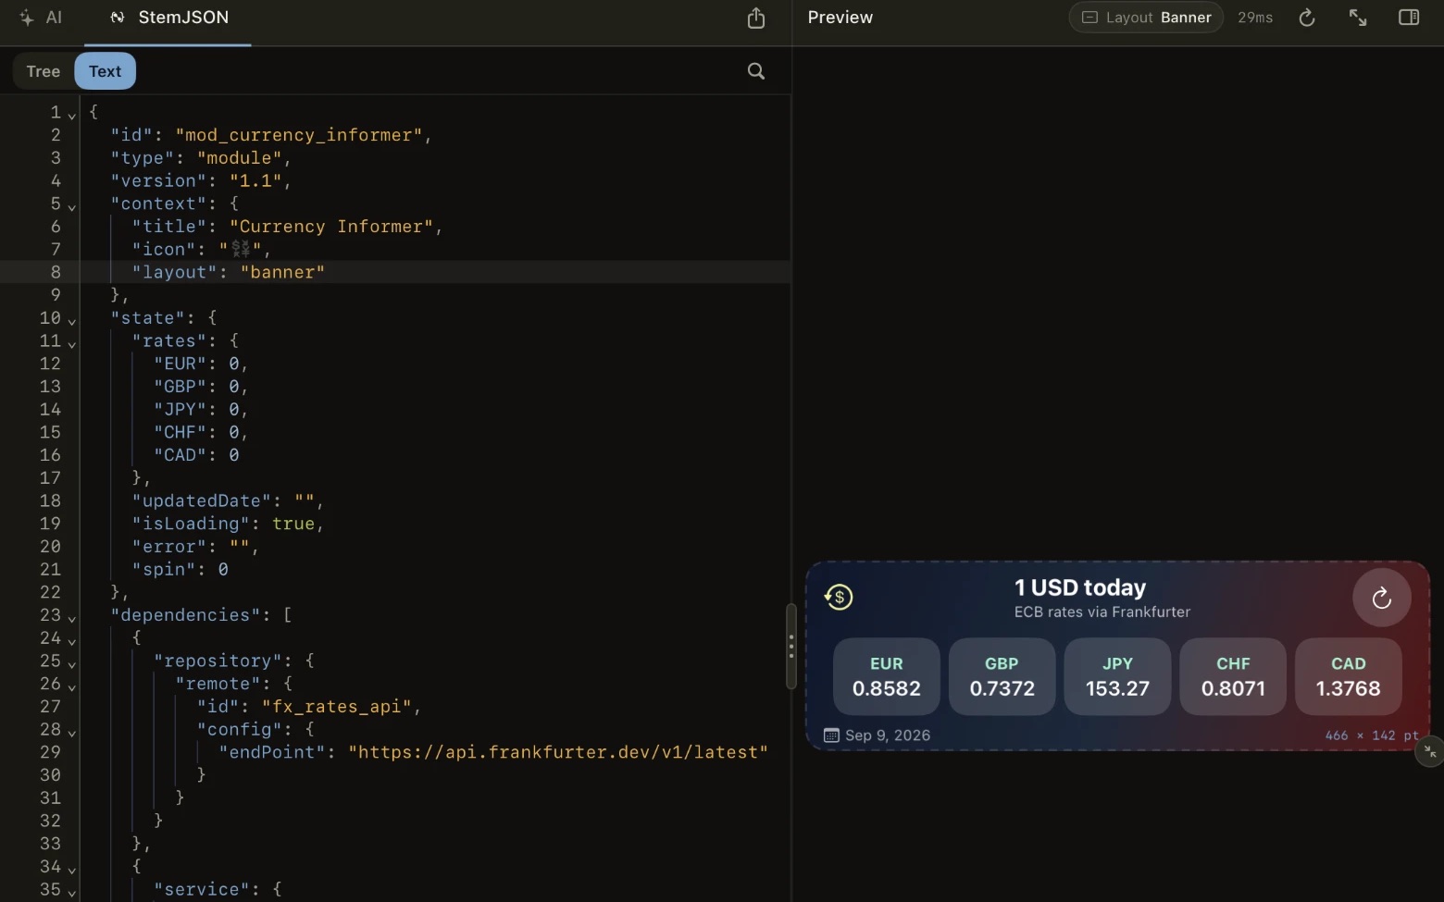1444x902 pixels.
Task: Collapse the "dependencies" array at line 23
Action: coord(71,619)
